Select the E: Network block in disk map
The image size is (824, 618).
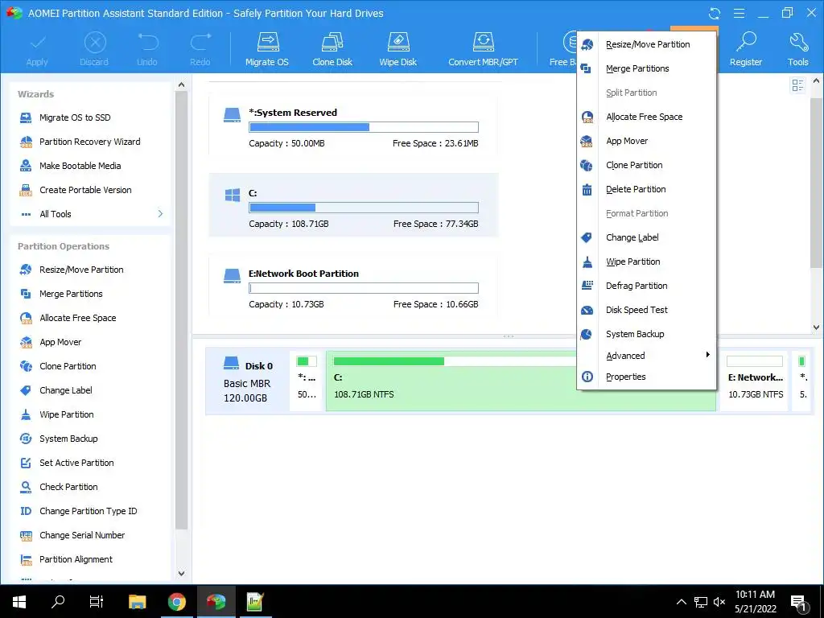755,381
